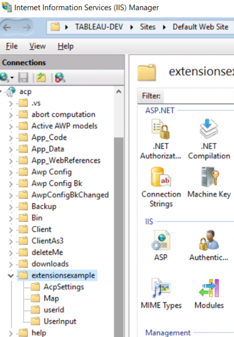Open dropdown arrow before TABLEAU-DEV breadcrumb
The width and height of the screenshot is (234, 337).
click(x=66, y=27)
